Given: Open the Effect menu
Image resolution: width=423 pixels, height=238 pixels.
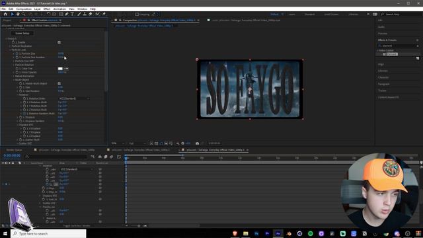Looking at the screenshot, I should click(47, 9).
